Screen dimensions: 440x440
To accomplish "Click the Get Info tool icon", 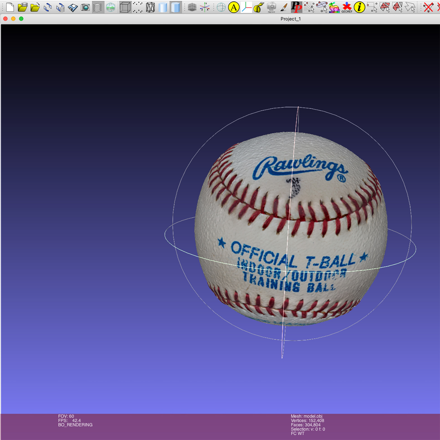I will click(x=359, y=7).
